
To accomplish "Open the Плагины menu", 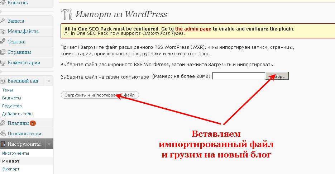I will [x=18, y=123].
